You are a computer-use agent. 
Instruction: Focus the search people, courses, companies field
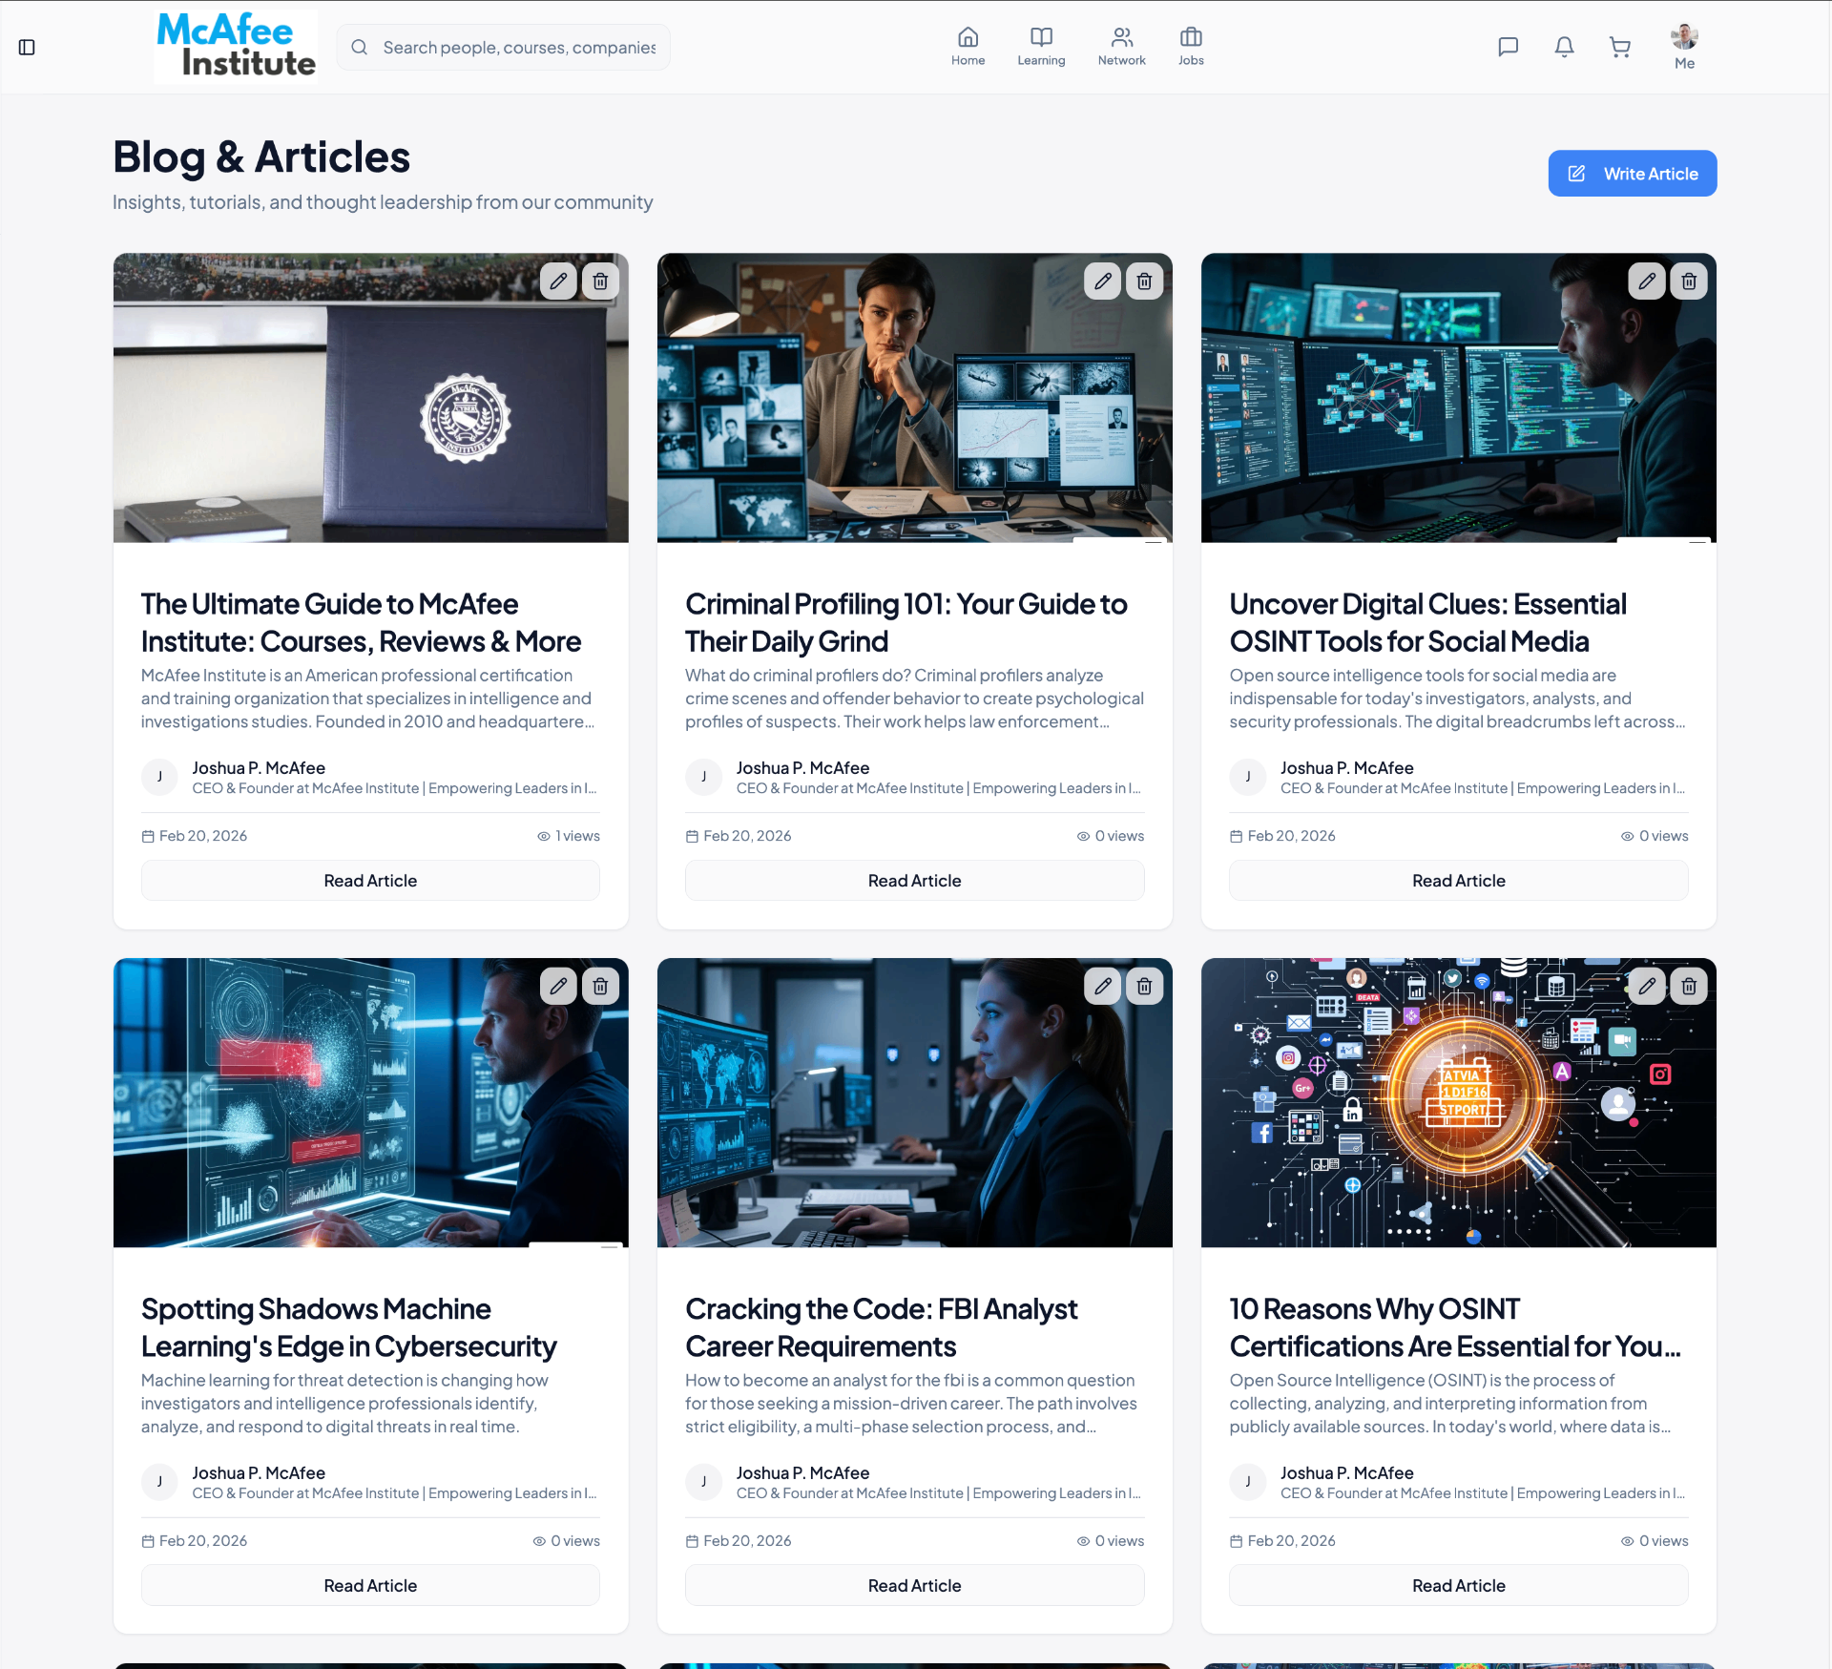504,48
